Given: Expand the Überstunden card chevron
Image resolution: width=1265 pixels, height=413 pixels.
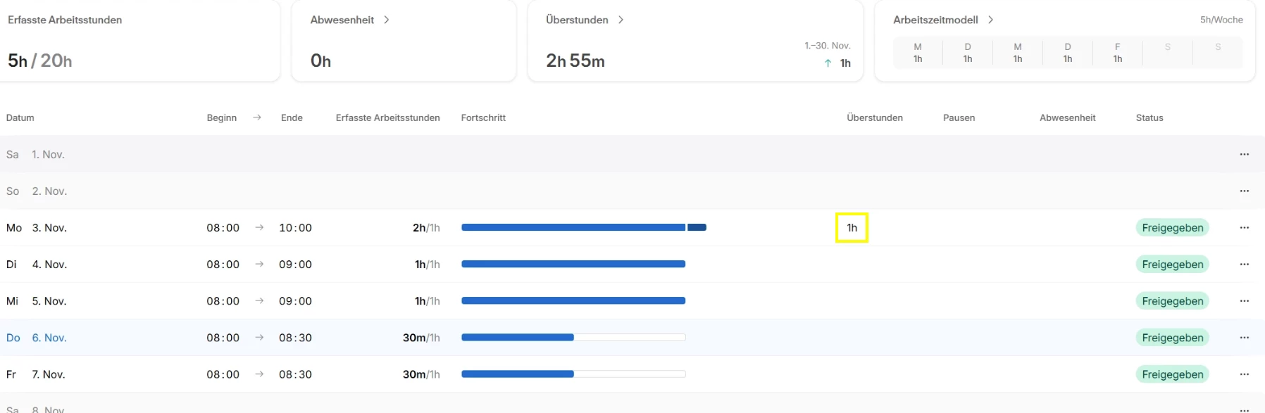Looking at the screenshot, I should pos(621,20).
